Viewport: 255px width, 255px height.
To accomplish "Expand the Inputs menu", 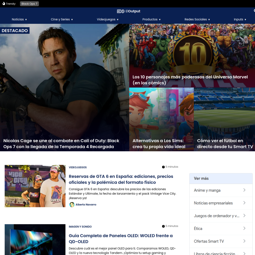I will [x=240, y=19].
